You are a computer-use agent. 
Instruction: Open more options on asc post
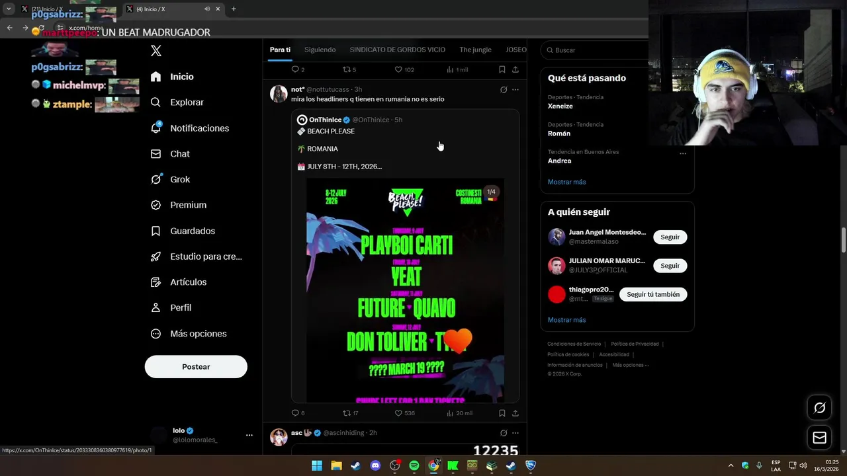point(515,433)
